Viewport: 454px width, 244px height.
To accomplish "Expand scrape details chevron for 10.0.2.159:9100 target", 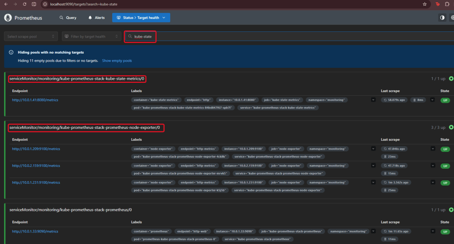I will click(433, 165).
